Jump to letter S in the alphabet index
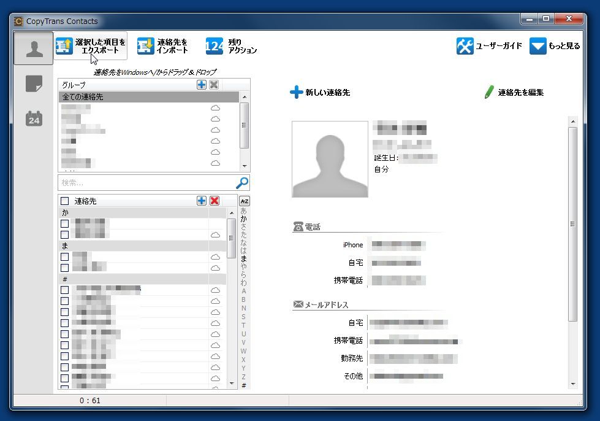Viewport: 600px width, 421px height. click(x=244, y=317)
